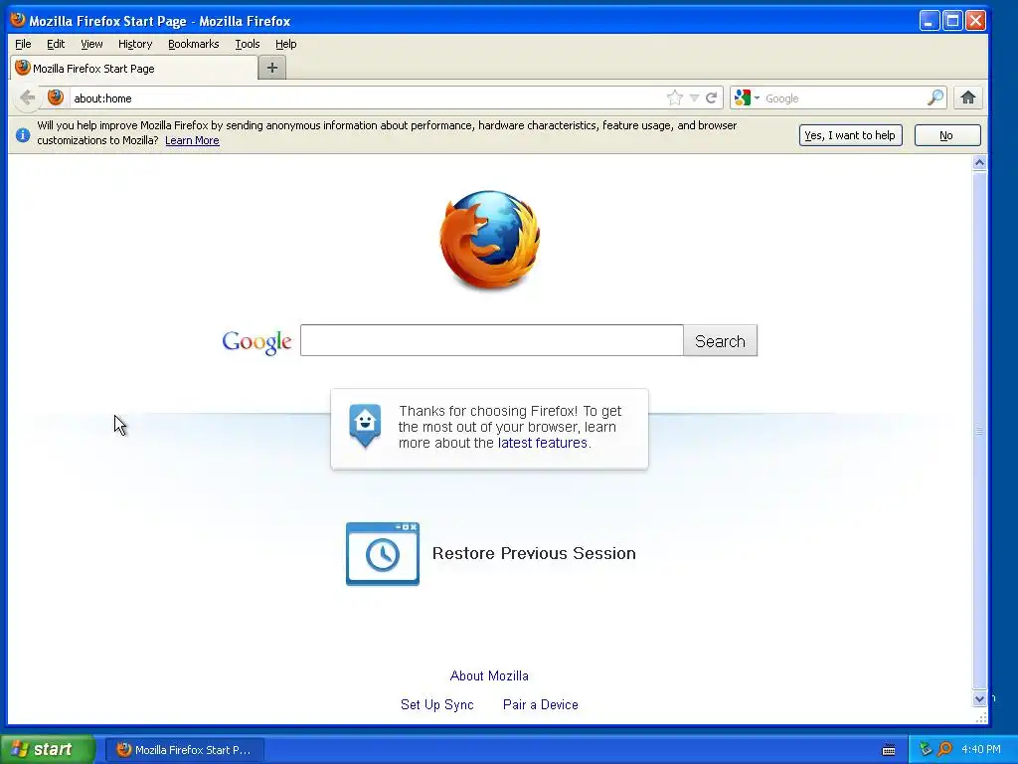This screenshot has width=1018, height=764.
Task: Open the history dropdown arrow in address bar
Action: point(694,98)
